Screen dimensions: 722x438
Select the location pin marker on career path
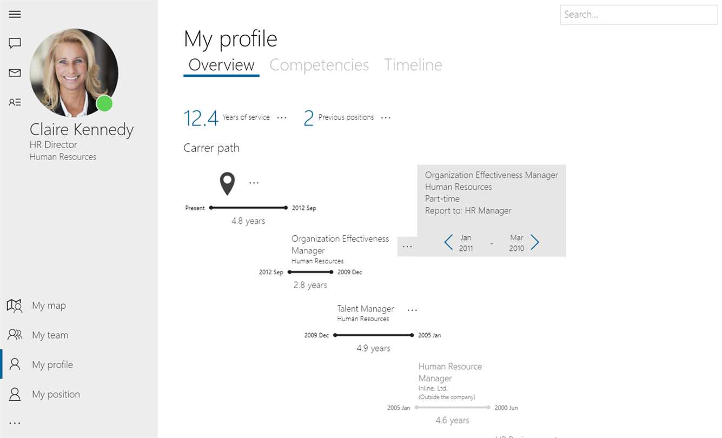point(228,184)
